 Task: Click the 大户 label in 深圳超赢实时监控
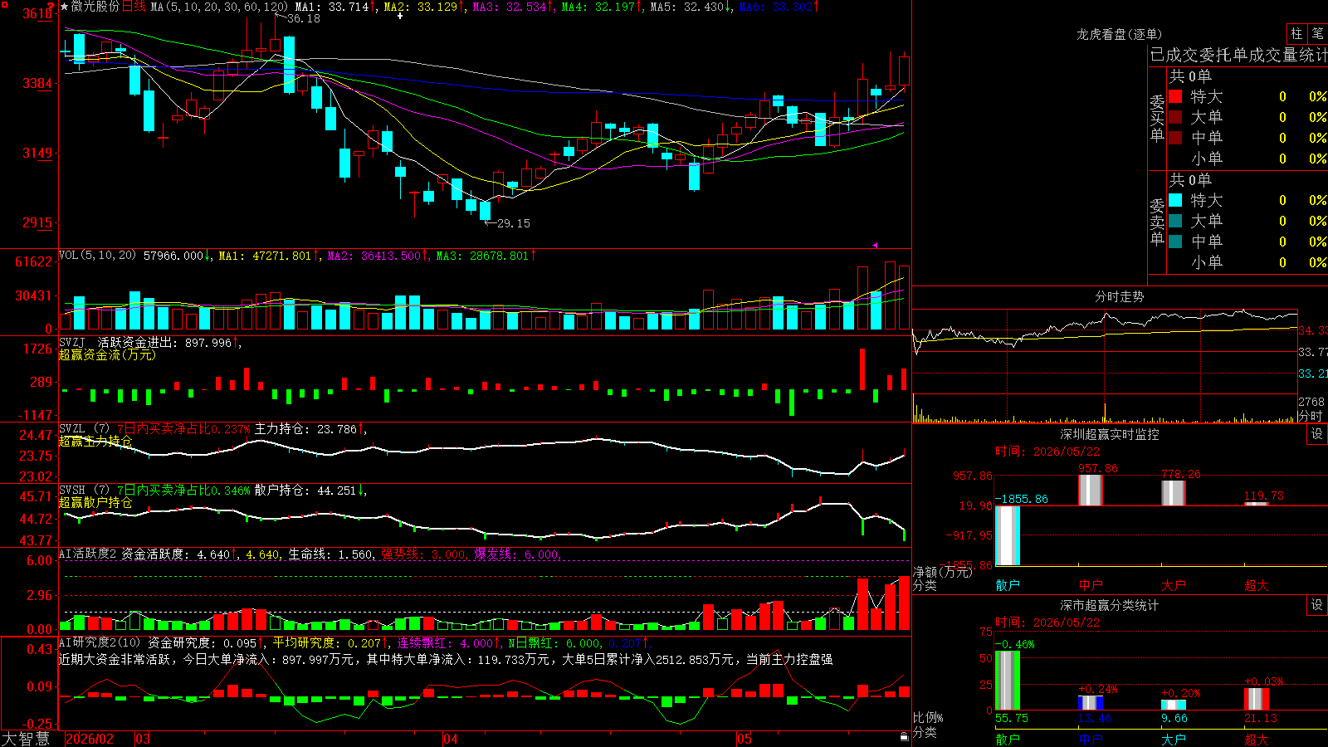tap(1174, 585)
